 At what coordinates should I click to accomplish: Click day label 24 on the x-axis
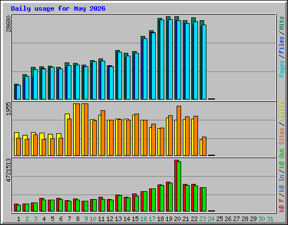[211, 219]
